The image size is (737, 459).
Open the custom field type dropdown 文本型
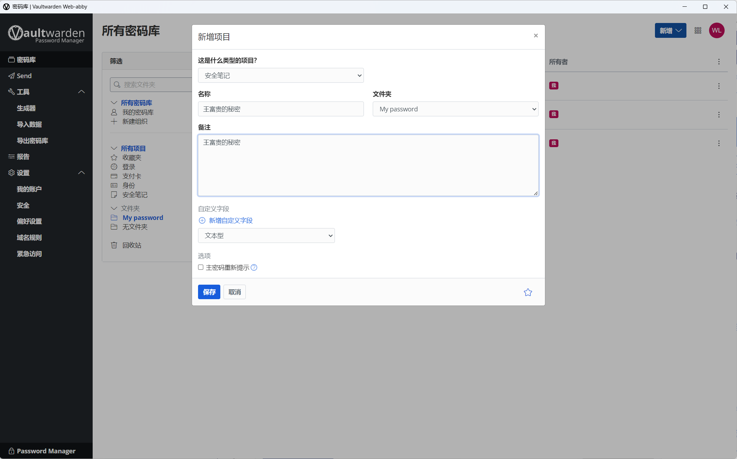pos(266,236)
